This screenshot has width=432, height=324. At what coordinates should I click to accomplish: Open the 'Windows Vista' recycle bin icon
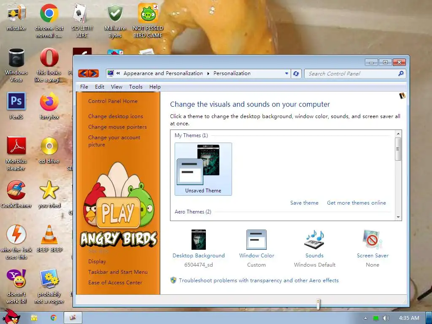coord(16,65)
